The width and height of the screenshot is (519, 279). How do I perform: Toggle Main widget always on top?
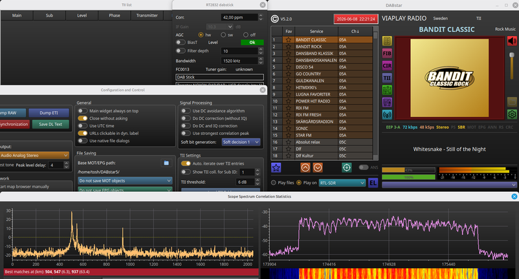pyautogui.click(x=82, y=111)
